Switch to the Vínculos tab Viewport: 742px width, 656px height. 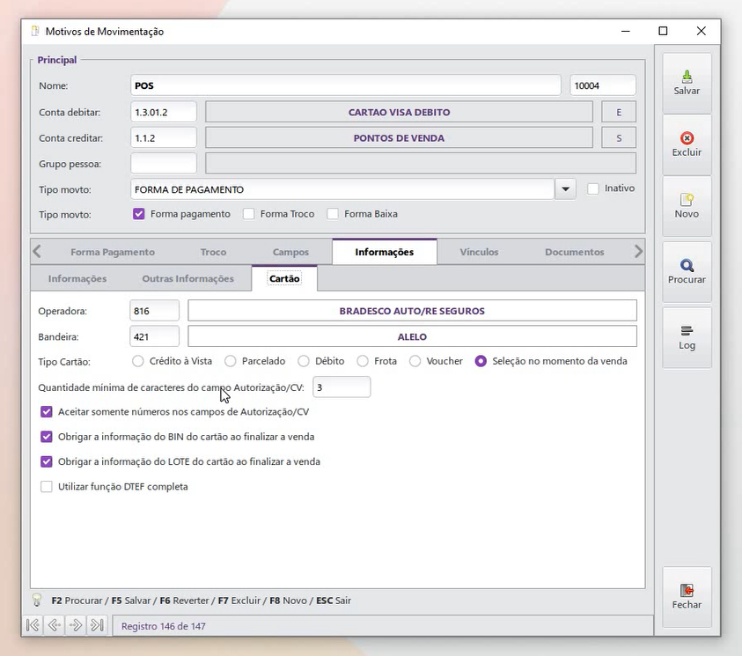[479, 252]
